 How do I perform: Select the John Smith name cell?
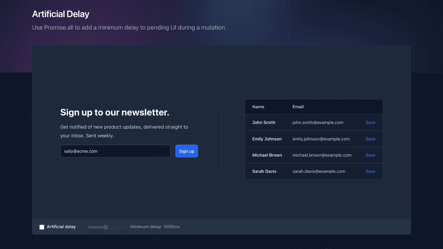[264, 123]
